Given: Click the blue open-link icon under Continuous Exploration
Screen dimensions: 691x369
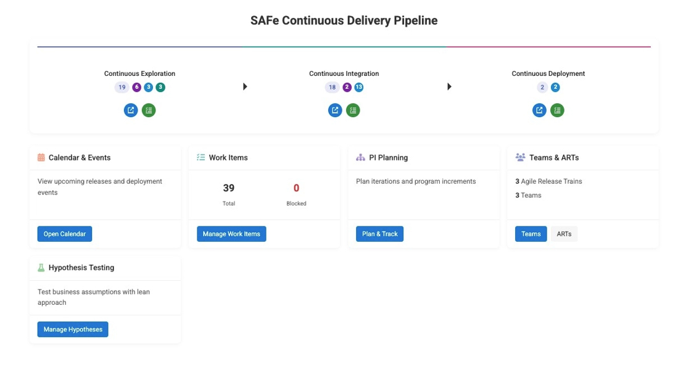Looking at the screenshot, I should [131, 110].
